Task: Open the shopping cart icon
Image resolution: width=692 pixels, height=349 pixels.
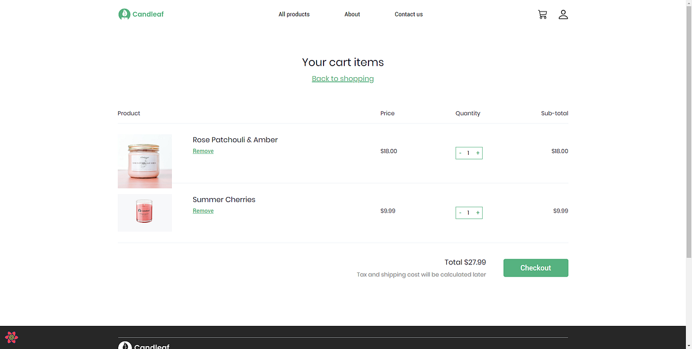Action: [x=542, y=14]
